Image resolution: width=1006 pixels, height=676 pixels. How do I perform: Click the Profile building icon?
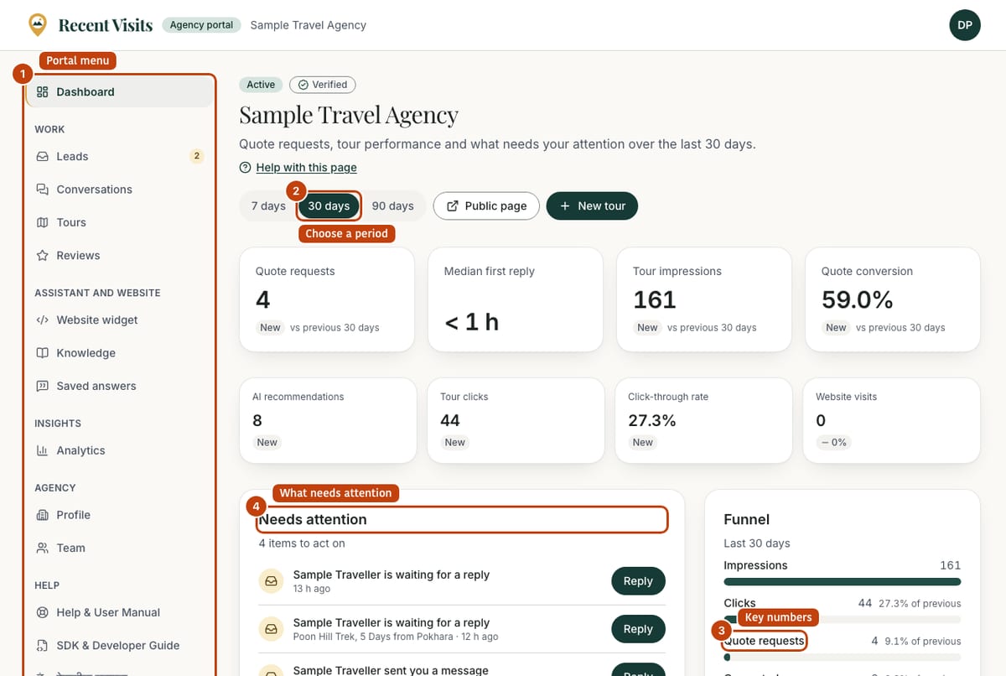[x=42, y=515]
